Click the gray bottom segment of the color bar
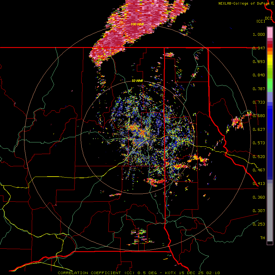 tap(270, 212)
